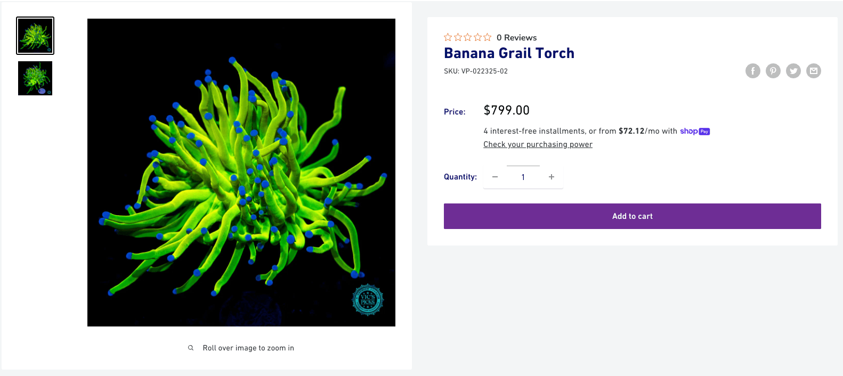The image size is (843, 376).
Task: Click the $799.00 price label
Action: [x=506, y=110]
